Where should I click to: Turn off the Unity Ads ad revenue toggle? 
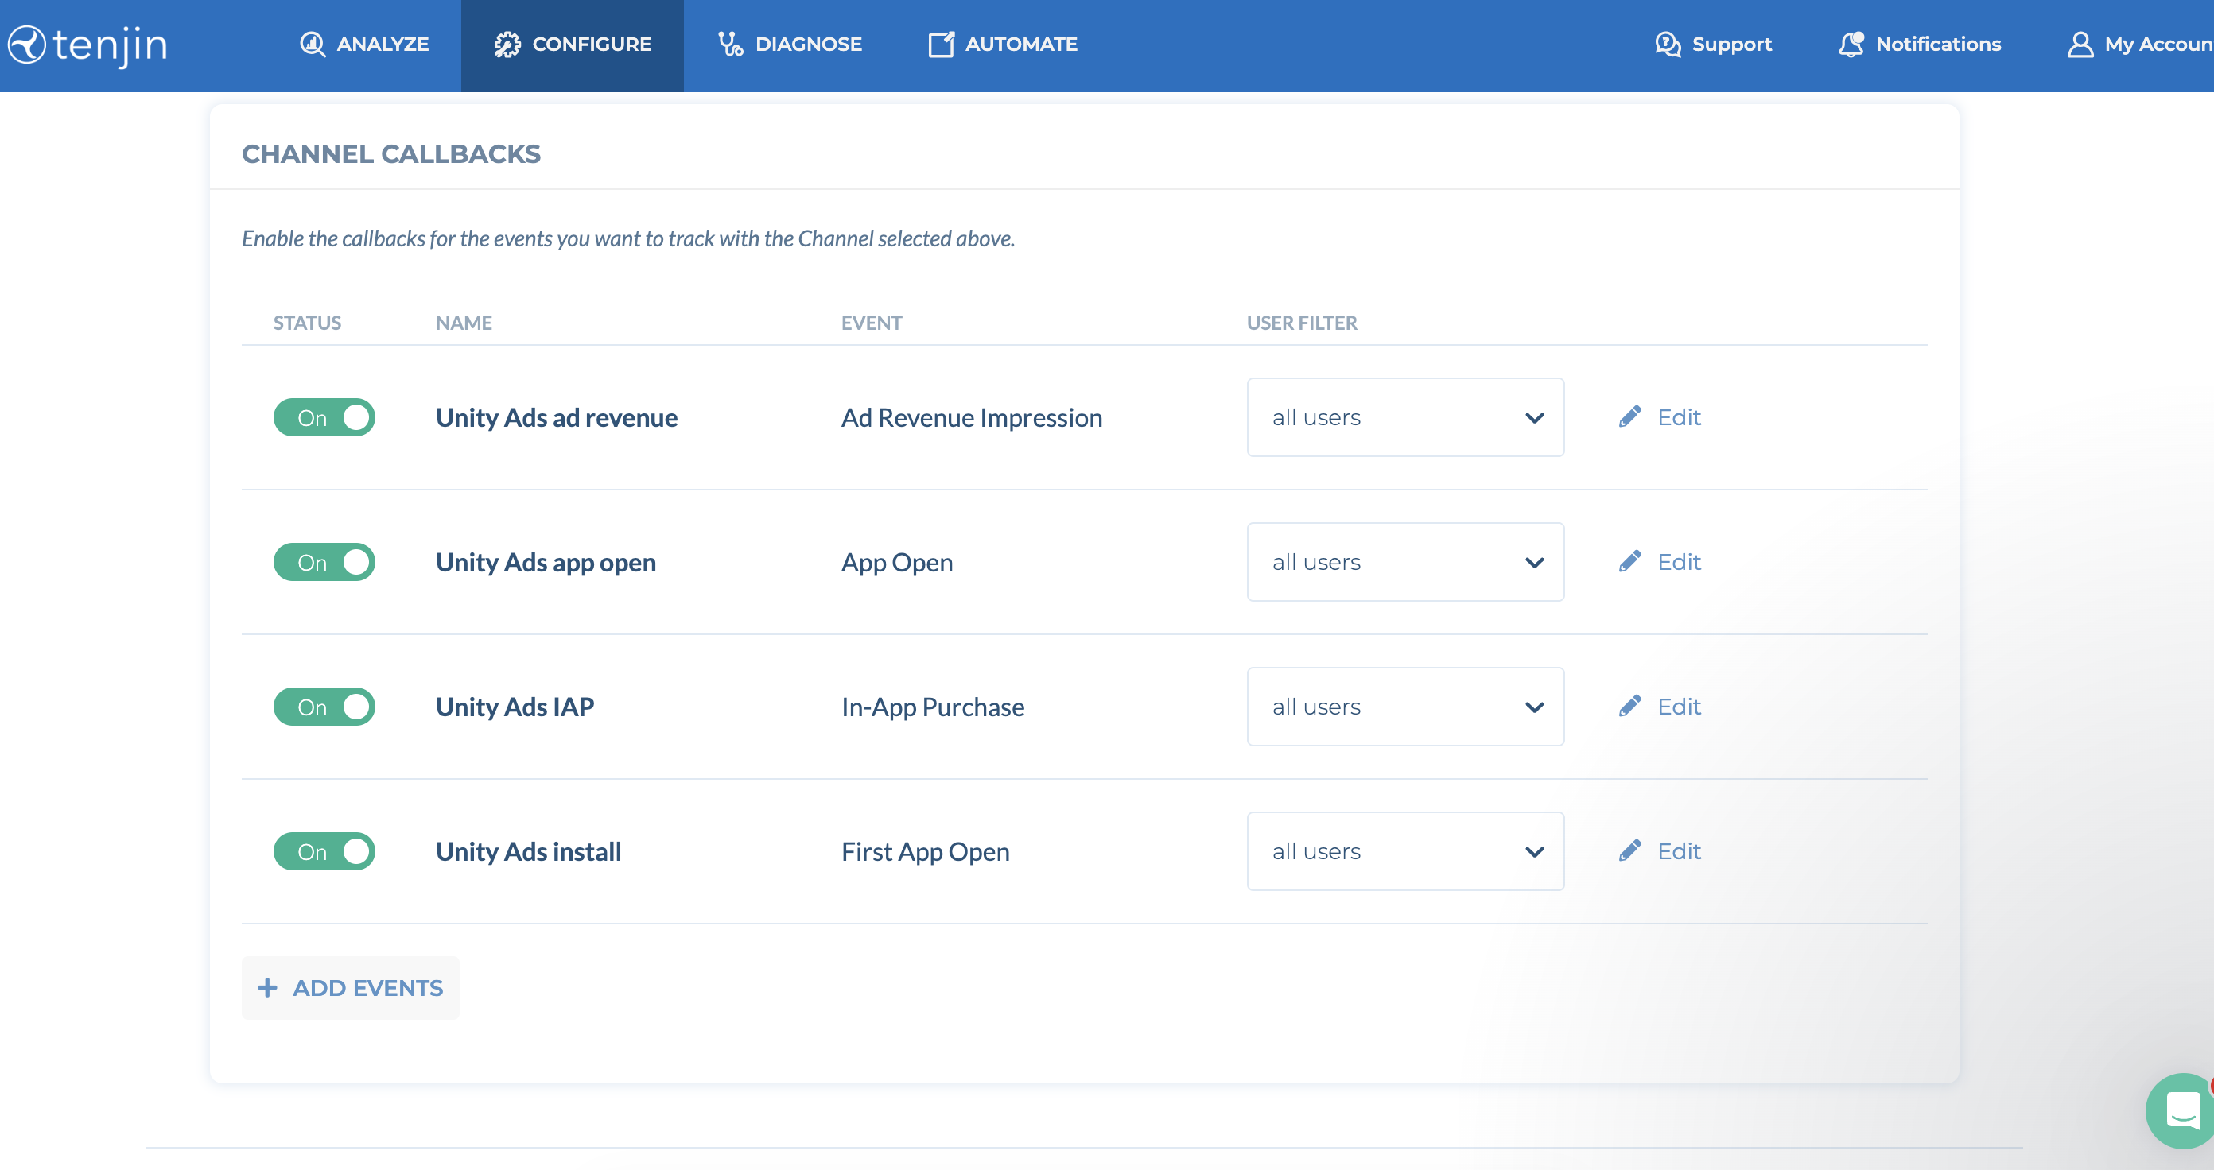[324, 418]
